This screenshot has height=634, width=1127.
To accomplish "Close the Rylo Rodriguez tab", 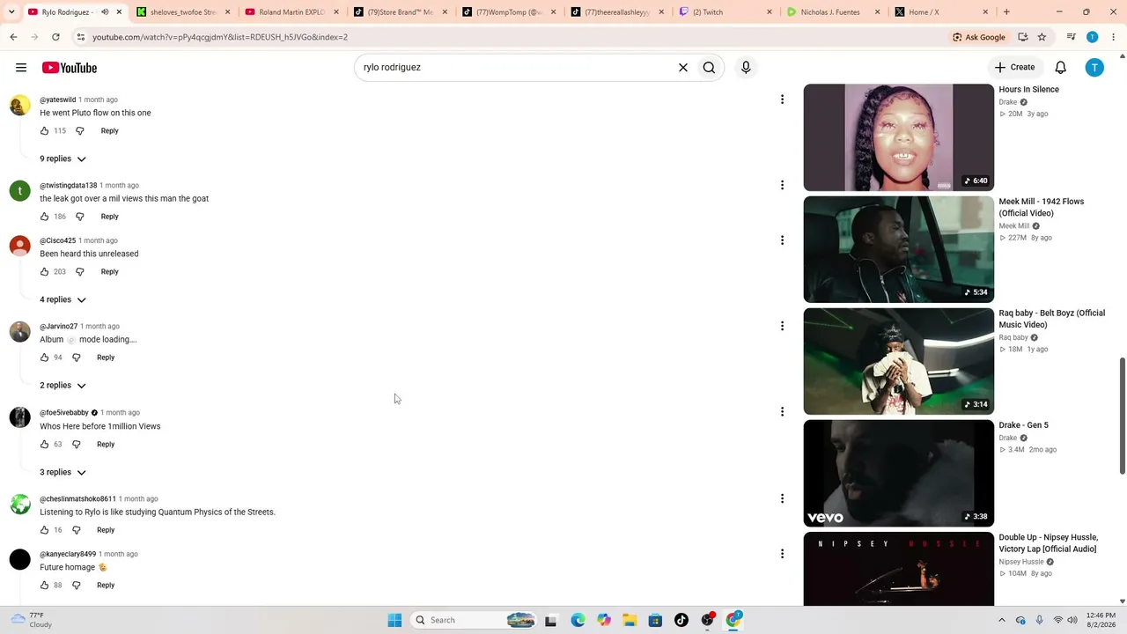I will (119, 12).
